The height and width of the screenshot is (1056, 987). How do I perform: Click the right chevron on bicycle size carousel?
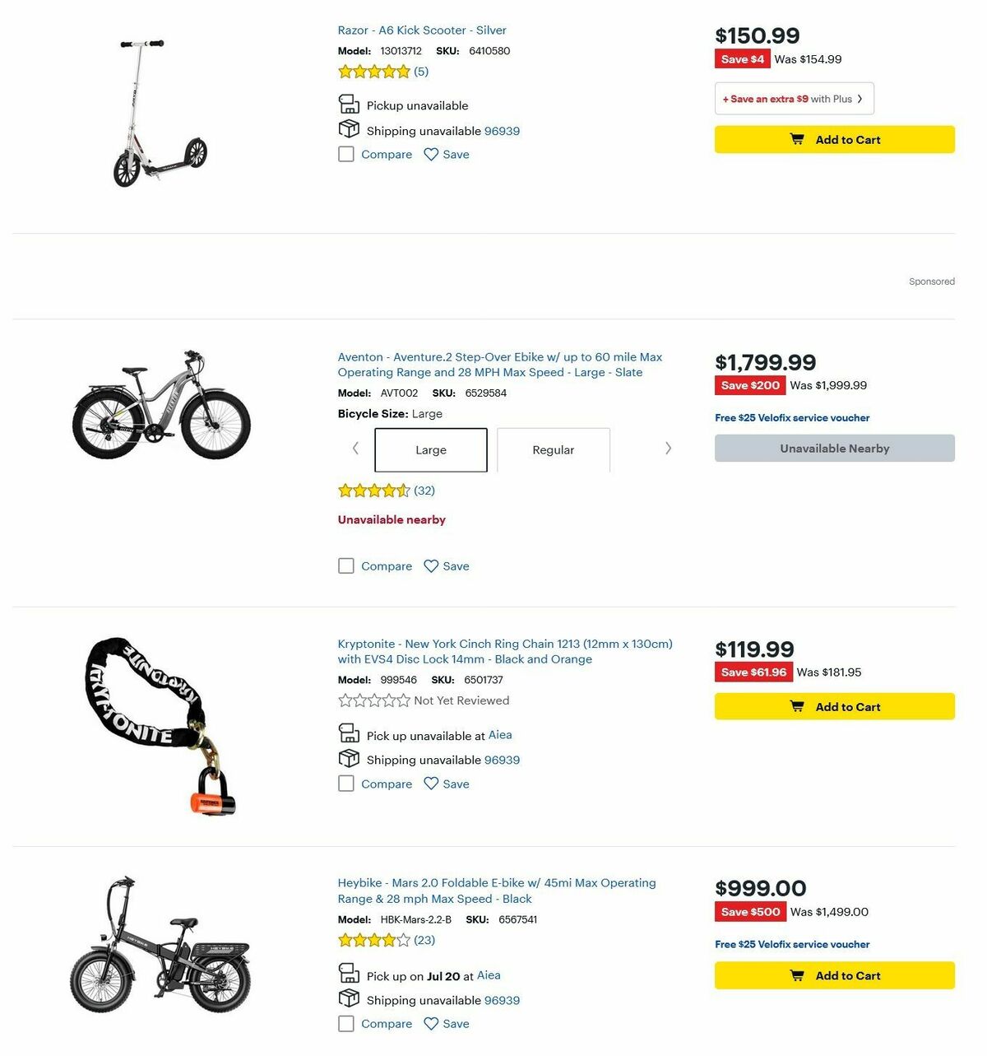[x=669, y=449]
